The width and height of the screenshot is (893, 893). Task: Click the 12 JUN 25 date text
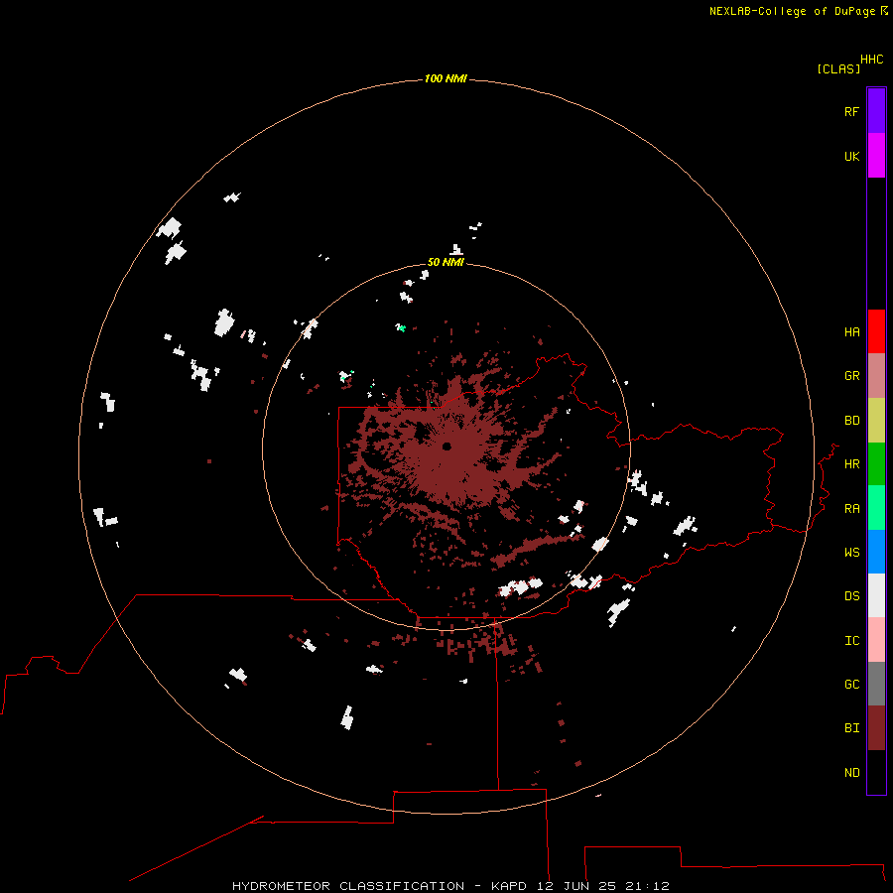[x=576, y=886]
